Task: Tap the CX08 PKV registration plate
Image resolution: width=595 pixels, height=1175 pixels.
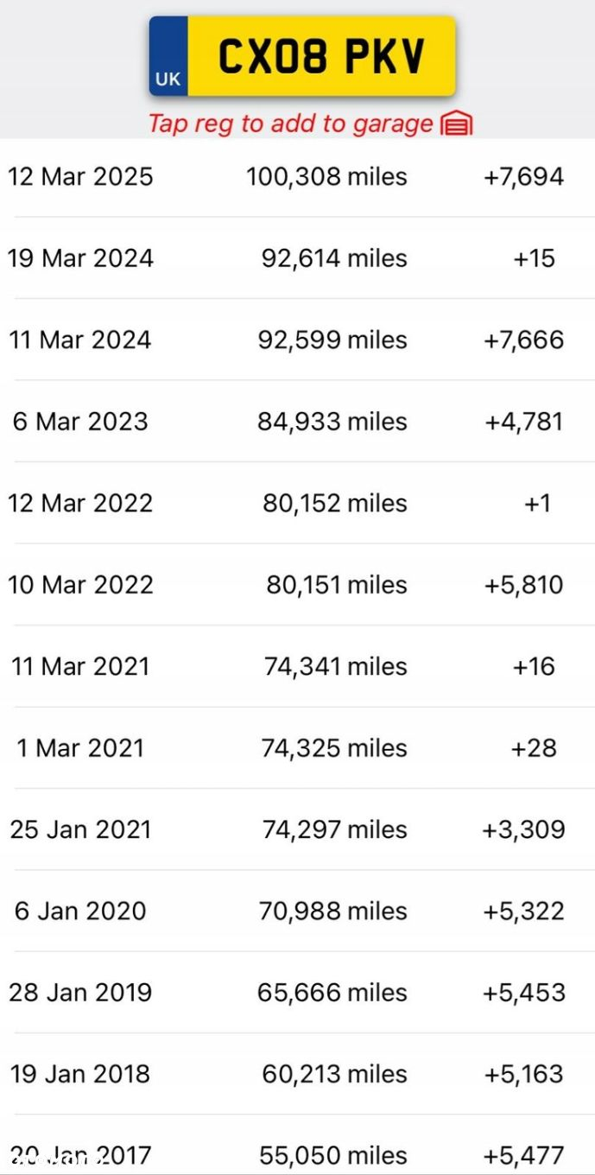Action: [x=302, y=56]
